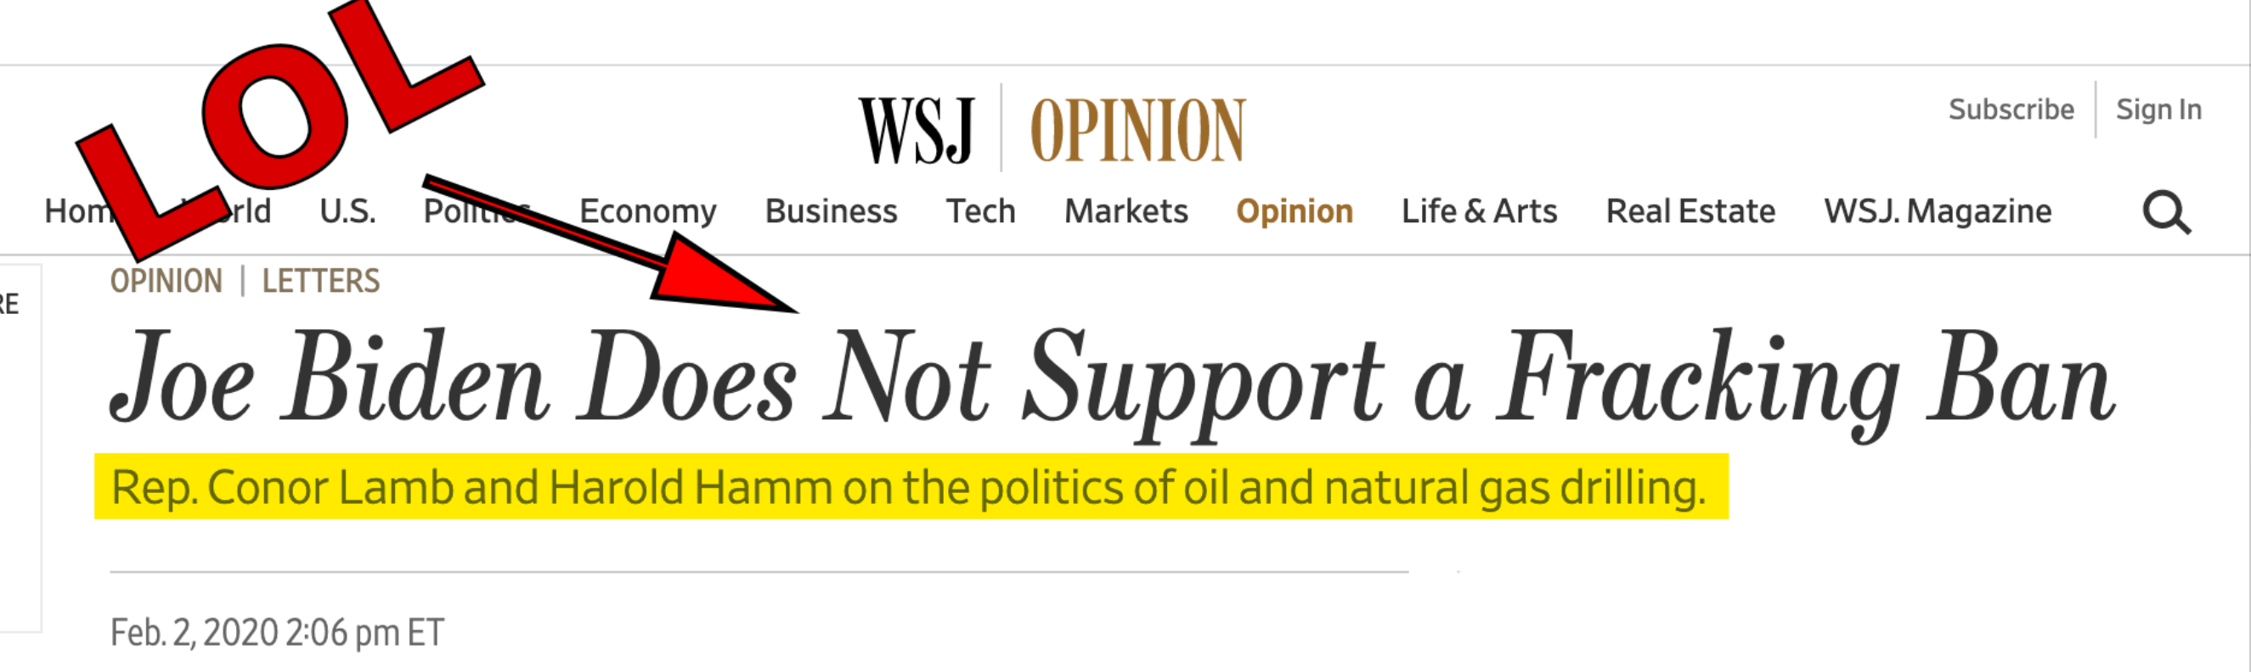2251x672 pixels.
Task: Click the highlighted Conor Lamb subheadline
Action: (909, 487)
